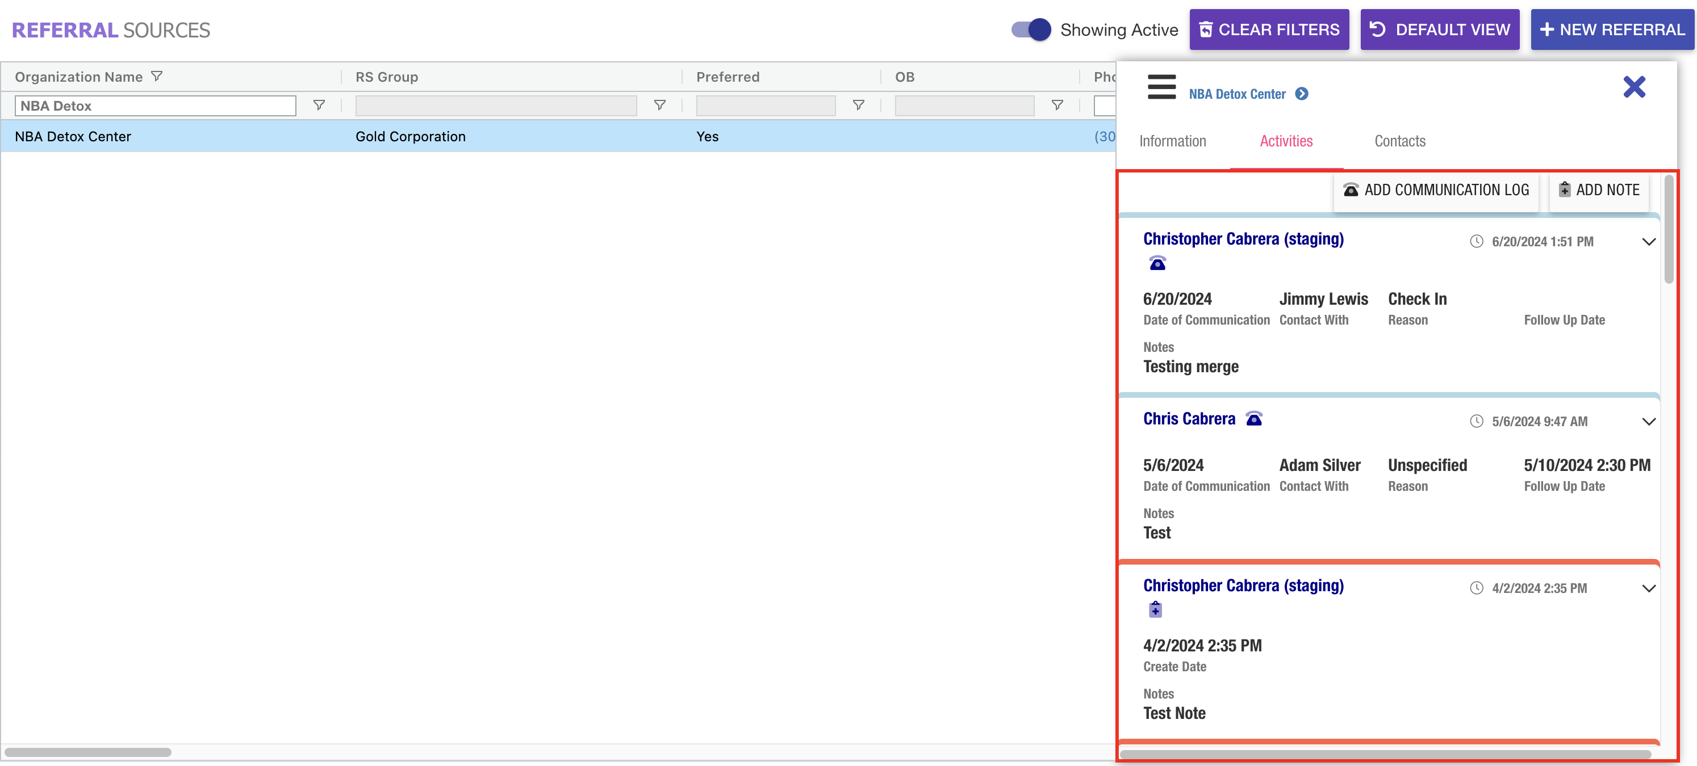Viewport: 1697px width, 766px height.
Task: Click the filter funnel next to the NBA Detox search field
Action: point(318,106)
